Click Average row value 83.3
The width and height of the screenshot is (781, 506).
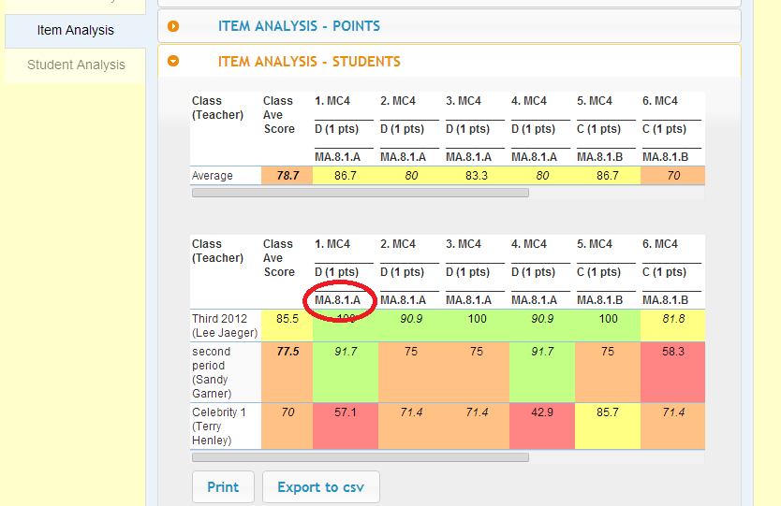pyautogui.click(x=476, y=176)
